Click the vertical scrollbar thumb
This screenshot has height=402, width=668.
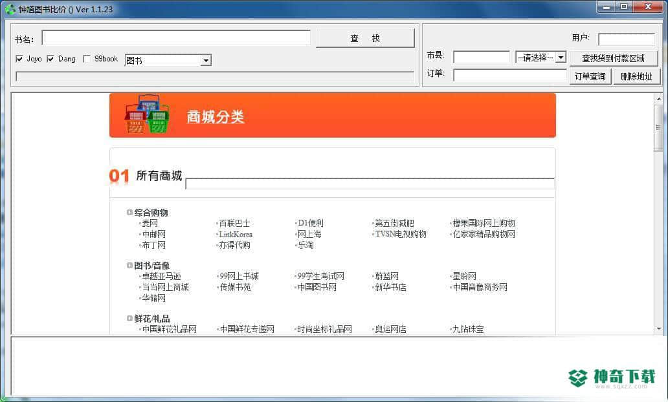(659, 127)
